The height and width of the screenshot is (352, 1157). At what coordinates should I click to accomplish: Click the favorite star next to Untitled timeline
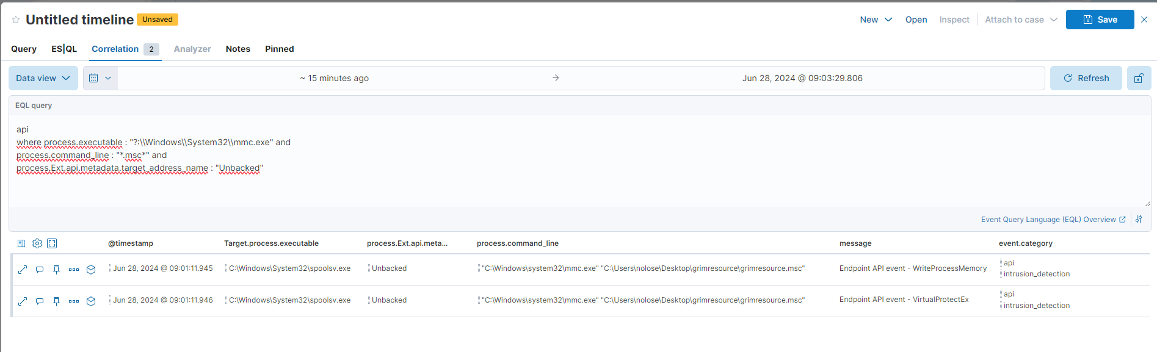[x=16, y=20]
